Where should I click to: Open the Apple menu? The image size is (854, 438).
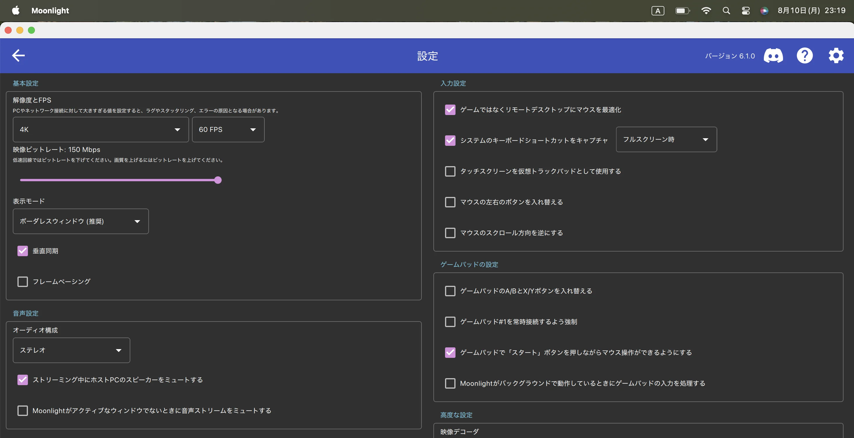16,10
